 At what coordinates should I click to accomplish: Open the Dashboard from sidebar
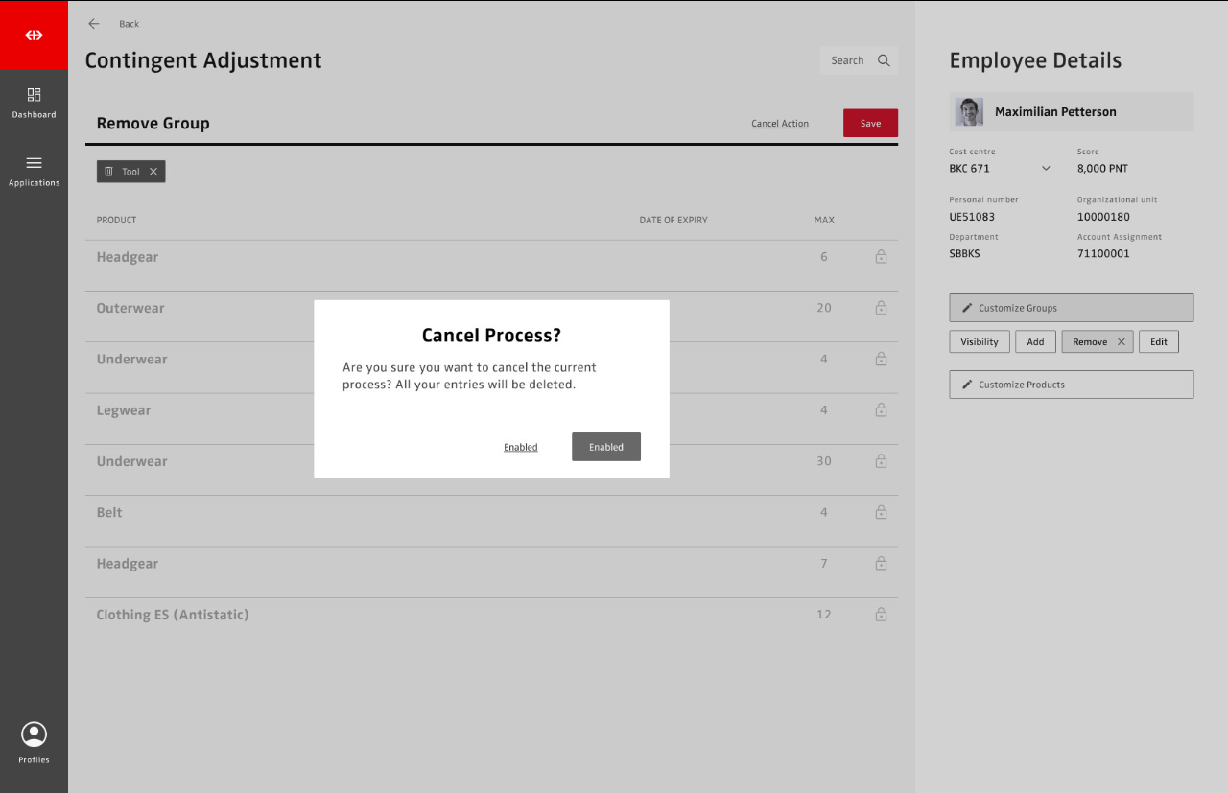34,103
